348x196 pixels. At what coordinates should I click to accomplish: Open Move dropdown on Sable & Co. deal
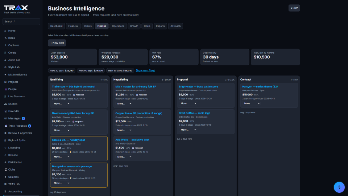62,157
